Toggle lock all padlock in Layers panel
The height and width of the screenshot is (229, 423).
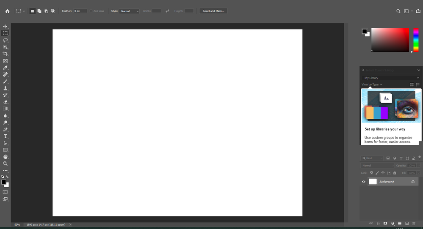click(x=395, y=173)
